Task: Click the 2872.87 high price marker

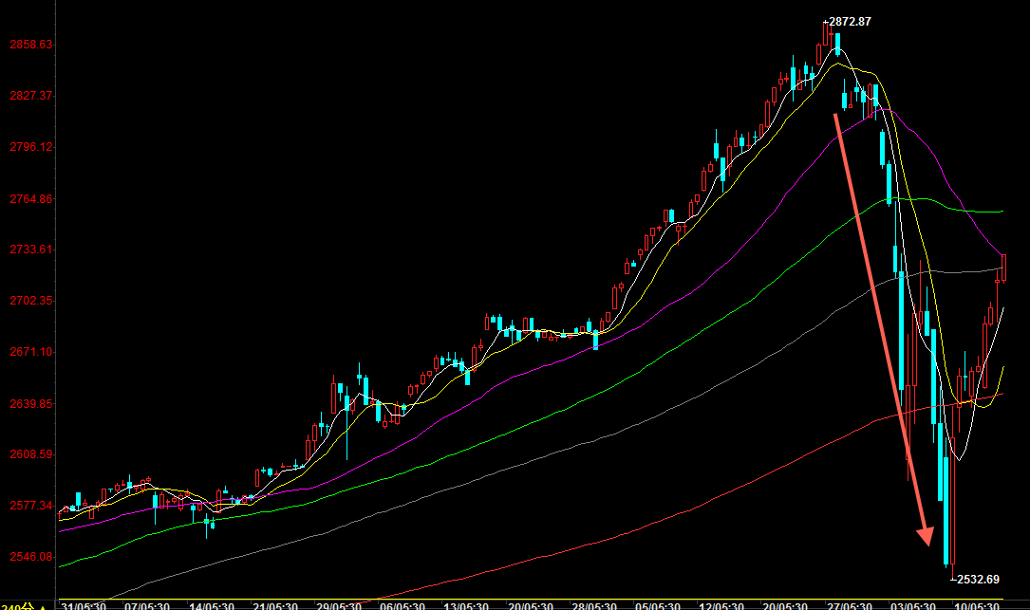Action: 849,21
